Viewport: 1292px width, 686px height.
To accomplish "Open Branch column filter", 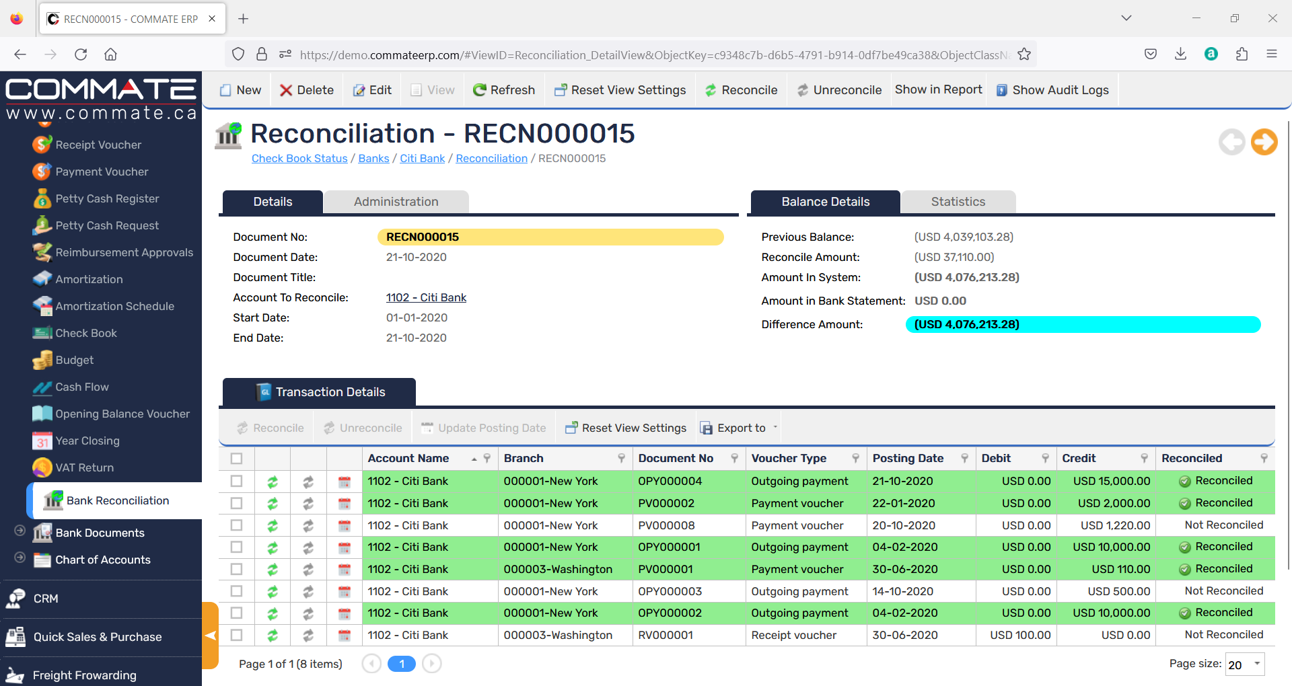I will [x=622, y=459].
